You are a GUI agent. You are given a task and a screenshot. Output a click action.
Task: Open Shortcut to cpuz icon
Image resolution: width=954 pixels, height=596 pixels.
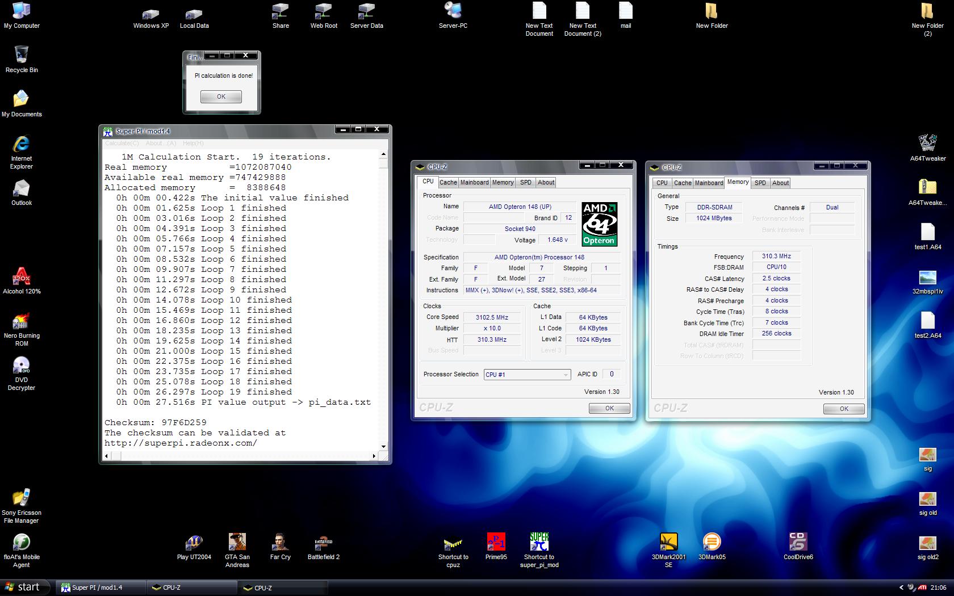(453, 551)
